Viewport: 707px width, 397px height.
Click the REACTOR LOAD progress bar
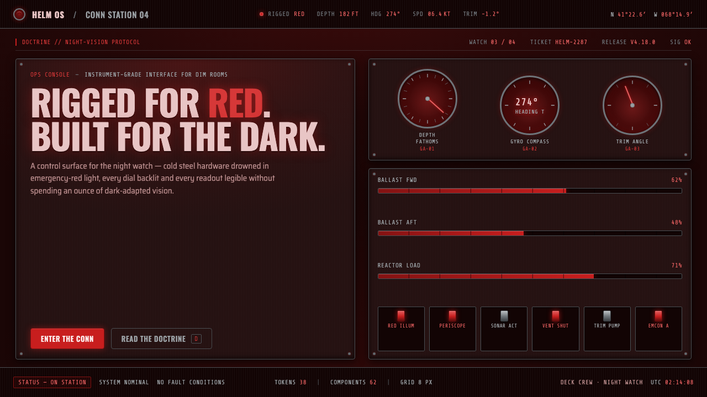pos(530,276)
